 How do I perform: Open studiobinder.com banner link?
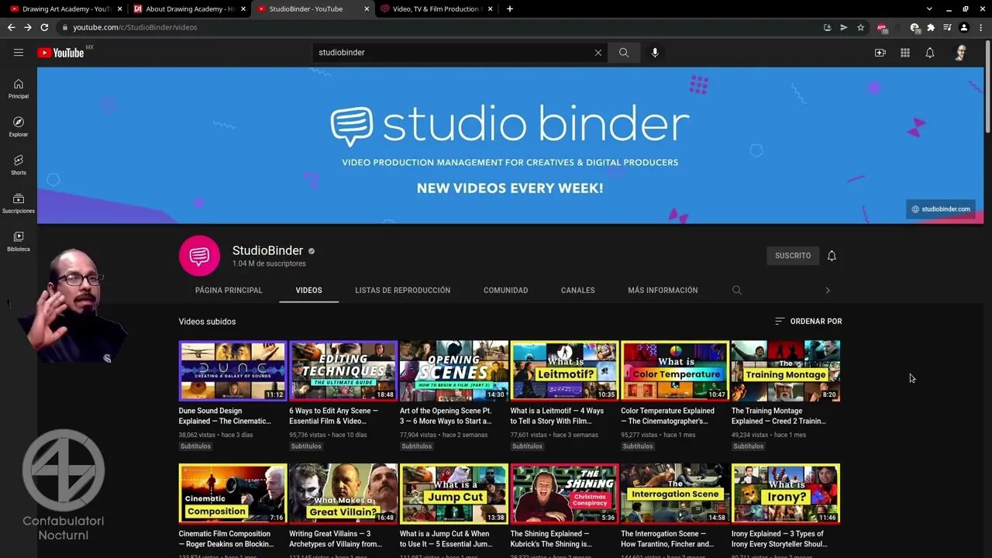point(941,209)
